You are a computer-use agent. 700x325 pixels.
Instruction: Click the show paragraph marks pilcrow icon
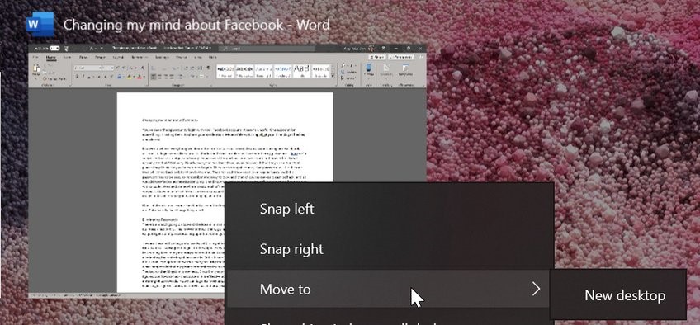[x=208, y=68]
